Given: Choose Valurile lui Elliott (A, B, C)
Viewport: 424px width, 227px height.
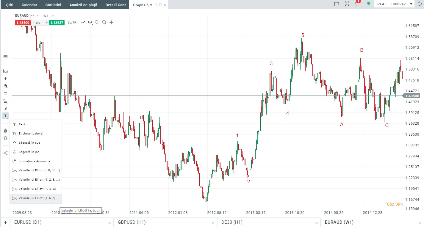Looking at the screenshot, I should [x=37, y=189].
